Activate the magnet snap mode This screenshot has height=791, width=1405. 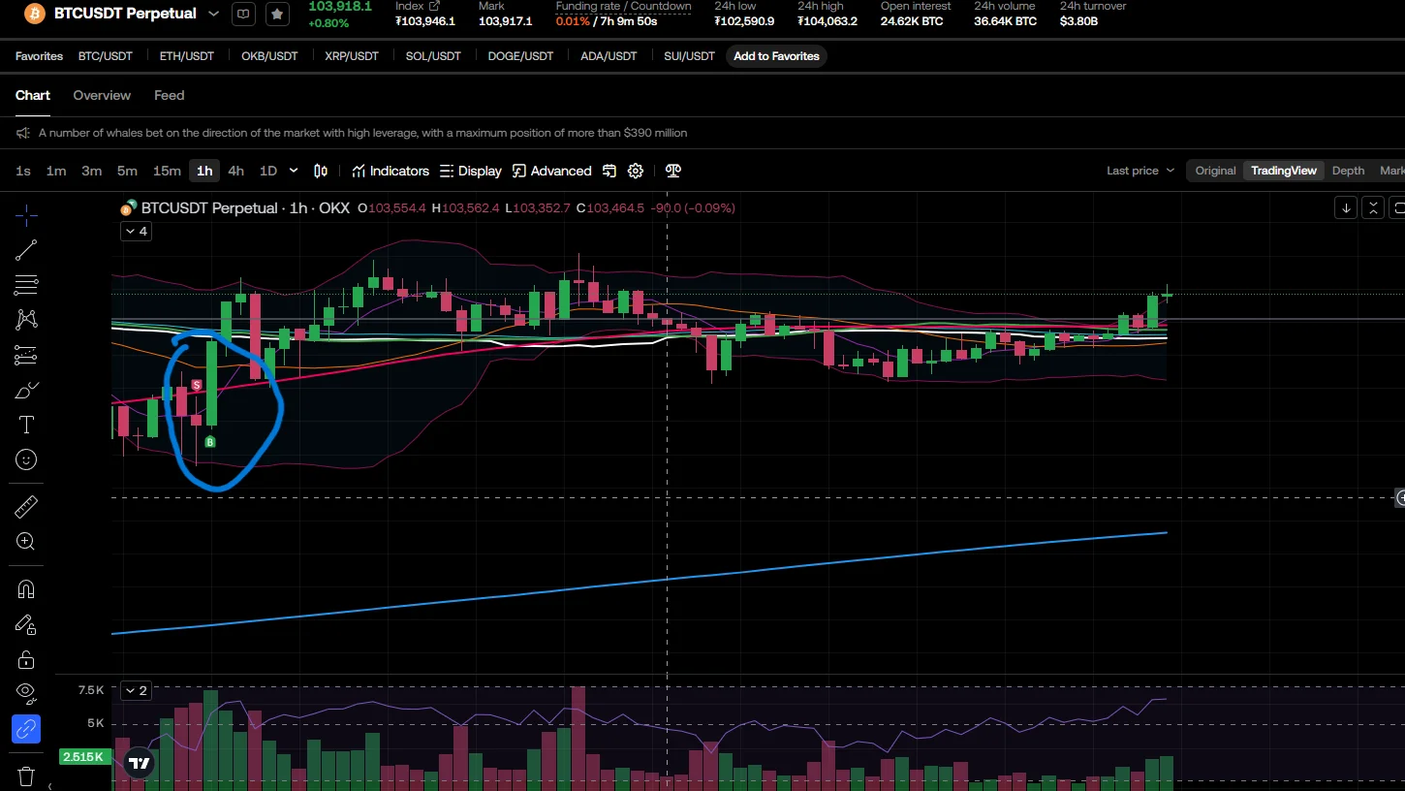[x=26, y=589]
